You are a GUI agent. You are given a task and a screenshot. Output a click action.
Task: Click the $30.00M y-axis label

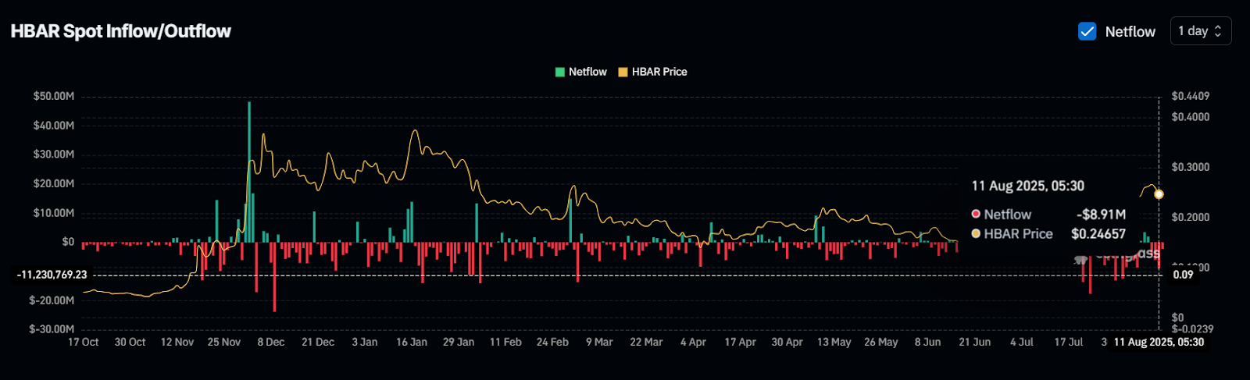click(54, 154)
